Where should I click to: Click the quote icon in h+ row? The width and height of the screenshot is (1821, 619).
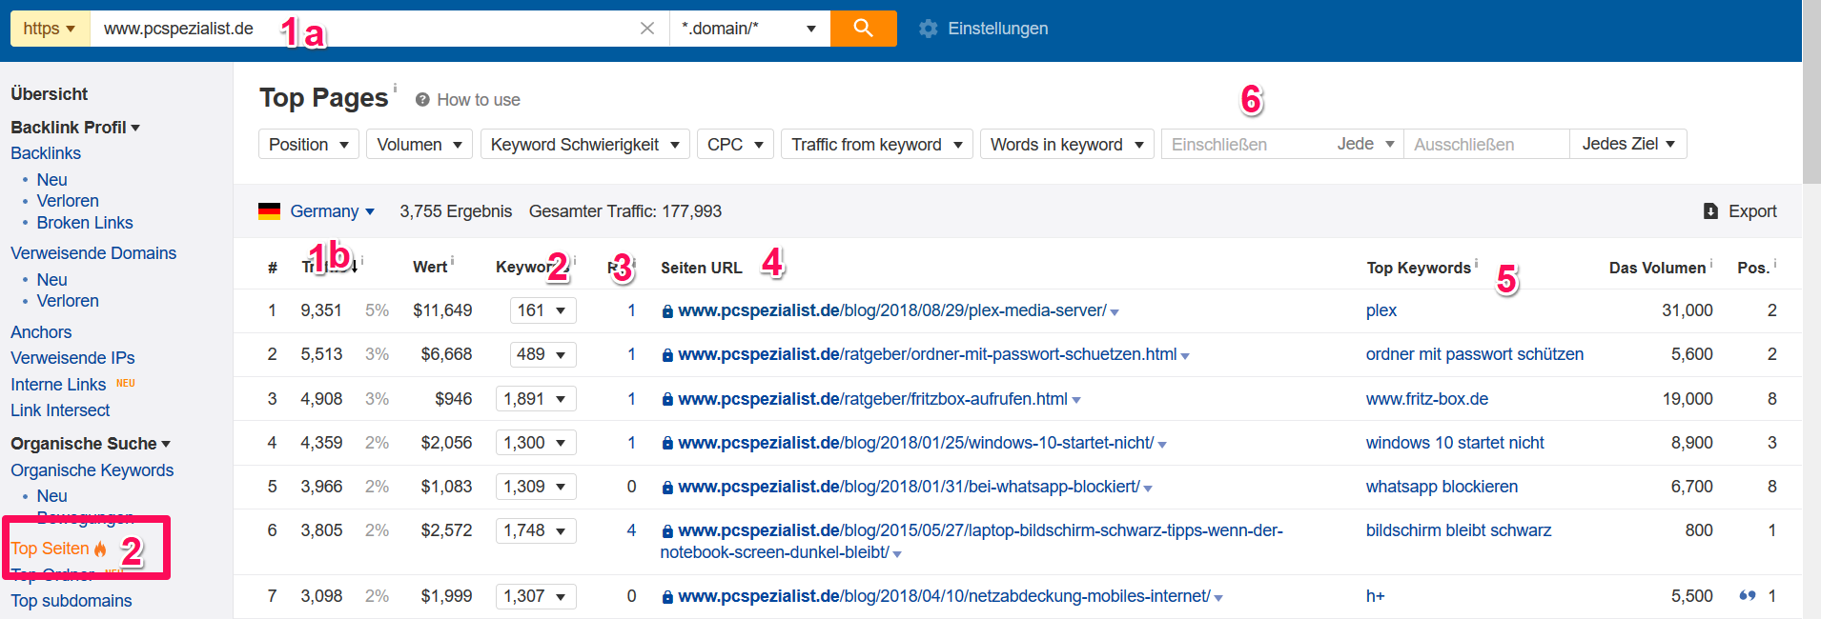[x=1748, y=596]
